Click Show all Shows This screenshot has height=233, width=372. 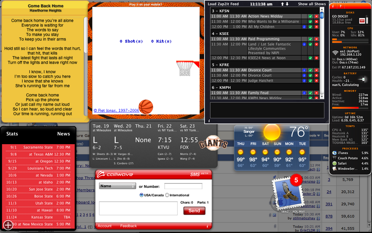pyautogui.click(x=312, y=4)
